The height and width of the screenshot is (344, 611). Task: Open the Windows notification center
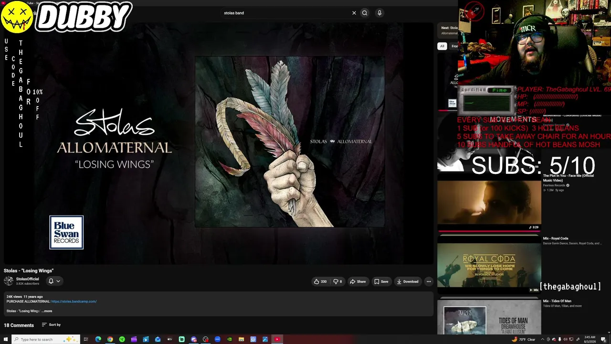tap(604, 339)
